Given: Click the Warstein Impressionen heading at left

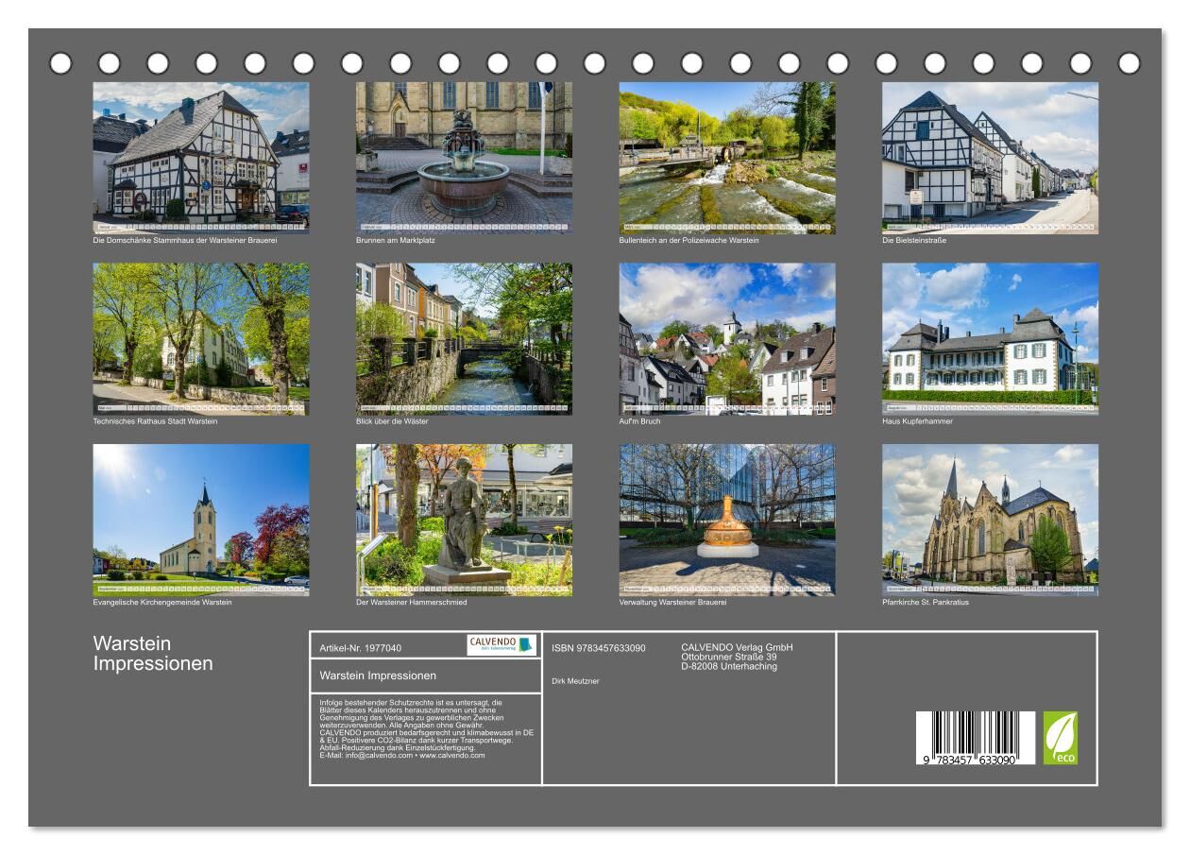Looking at the screenshot, I should (x=153, y=654).
